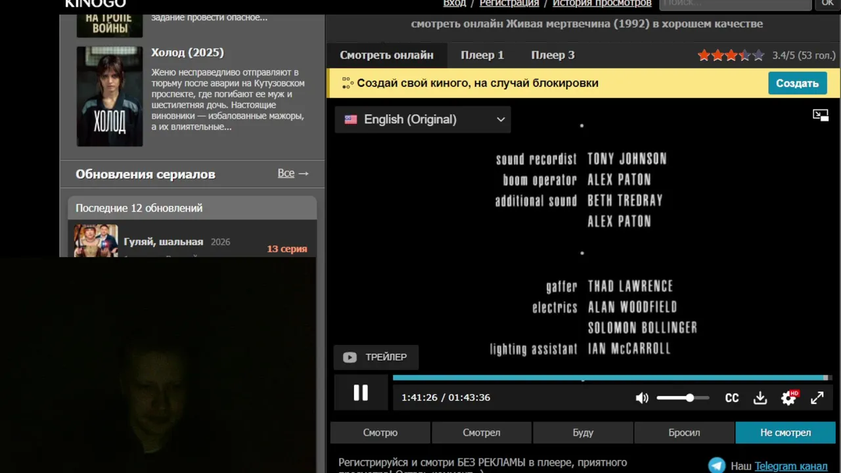
Task: Seek on the video progress bar
Action: click(x=612, y=378)
